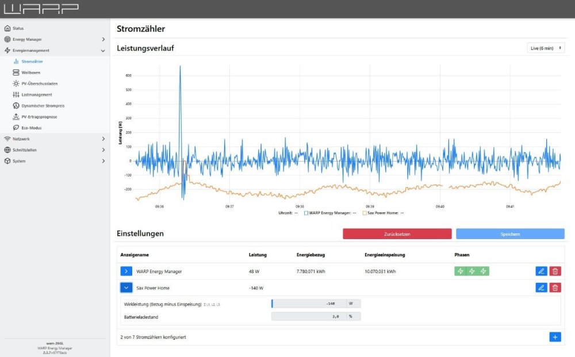Click the blue Speichern button

(x=510, y=234)
